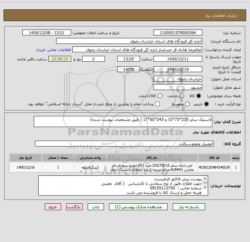Click the شماره نیاز number field
Viewport: 250px width, 242px height.
[x=178, y=33]
